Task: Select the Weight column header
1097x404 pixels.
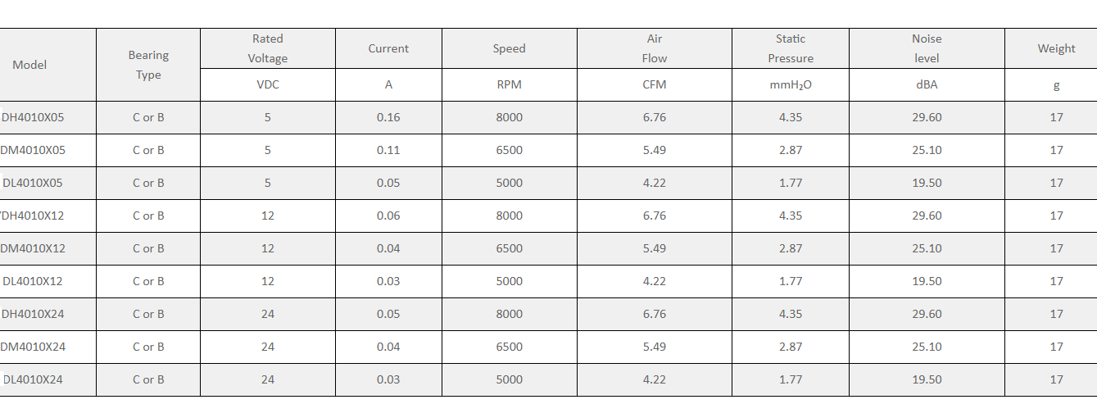Action: (x=1056, y=48)
